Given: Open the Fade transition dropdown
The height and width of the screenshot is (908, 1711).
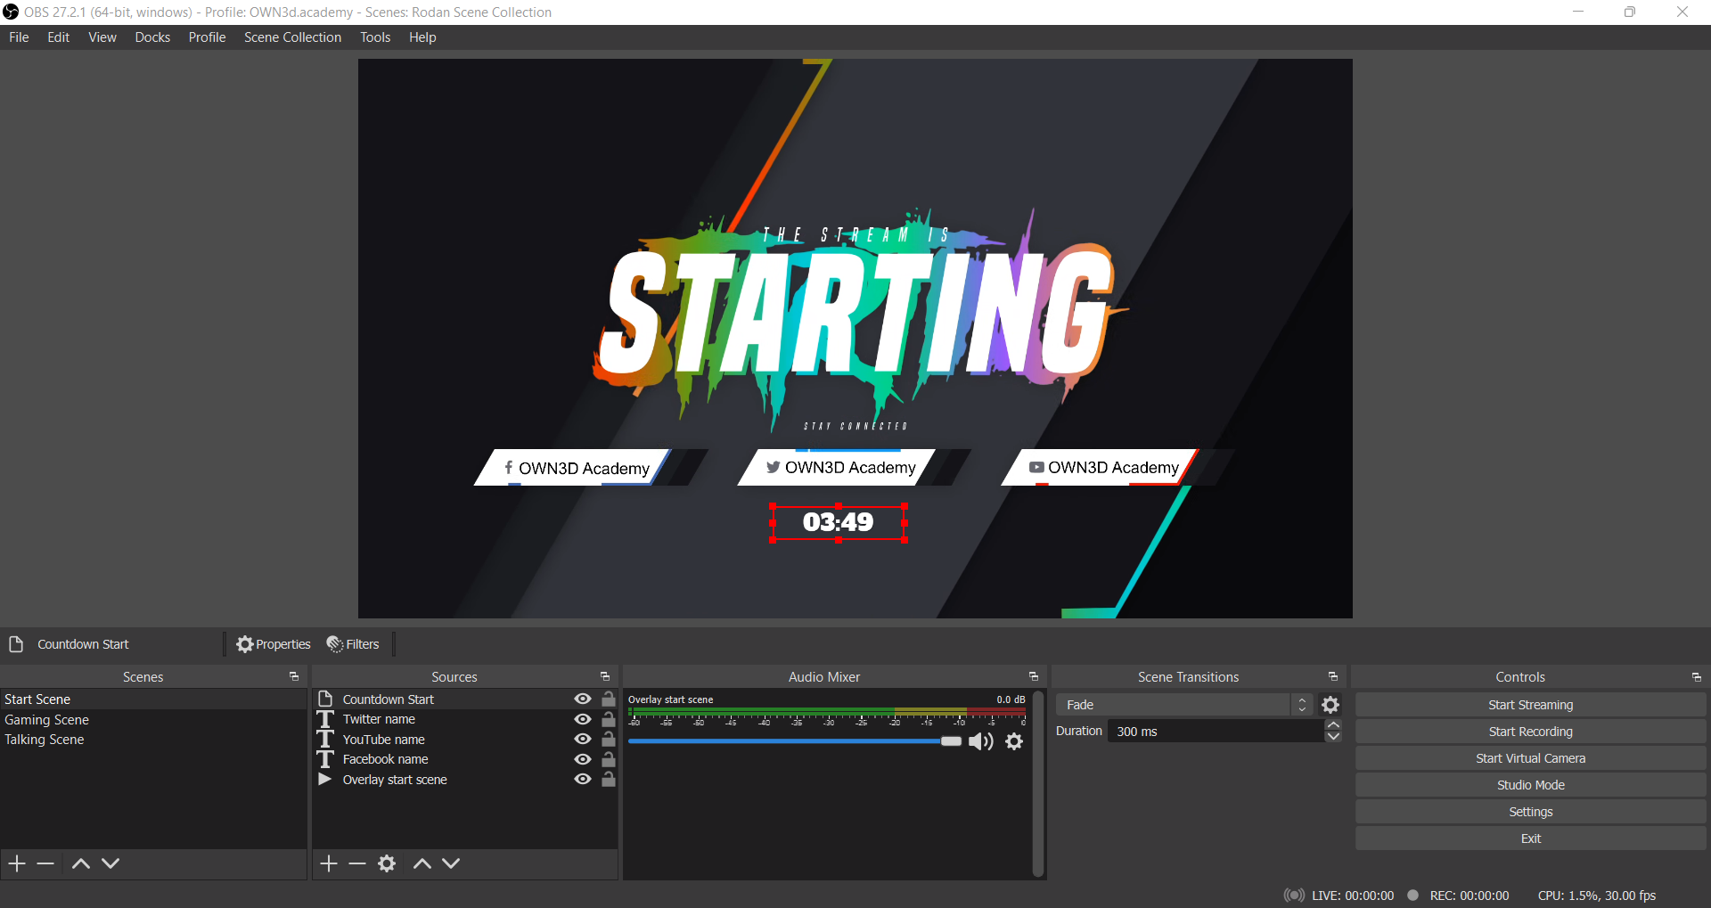Looking at the screenshot, I should (x=1184, y=705).
